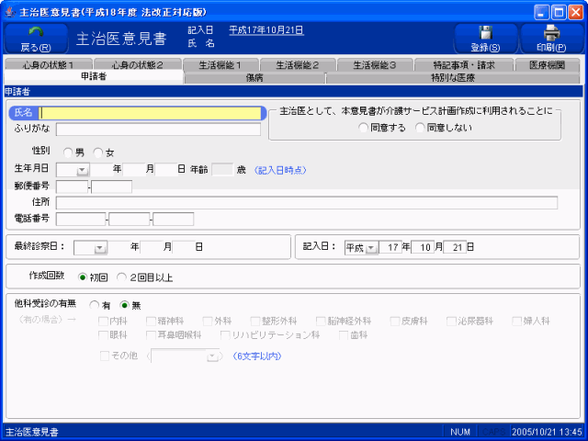
Task: Select the 傷病 tab
Action: click(x=254, y=77)
